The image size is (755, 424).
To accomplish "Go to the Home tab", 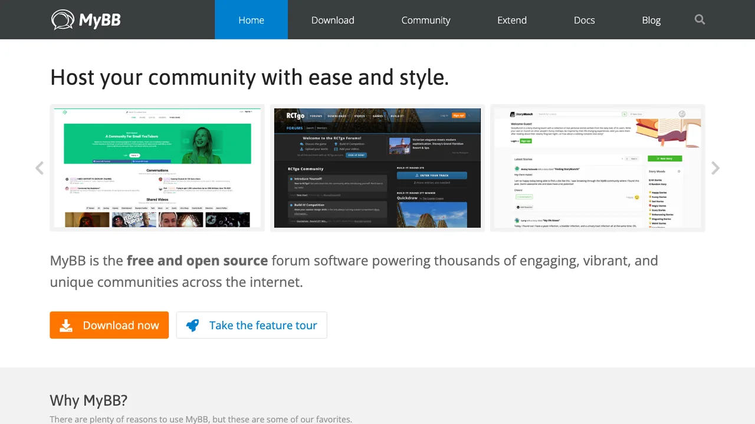I will tap(251, 20).
